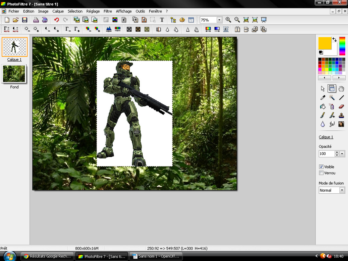Zoom out with the magnifier minus icon
This screenshot has width=348, height=261.
[x=237, y=20]
